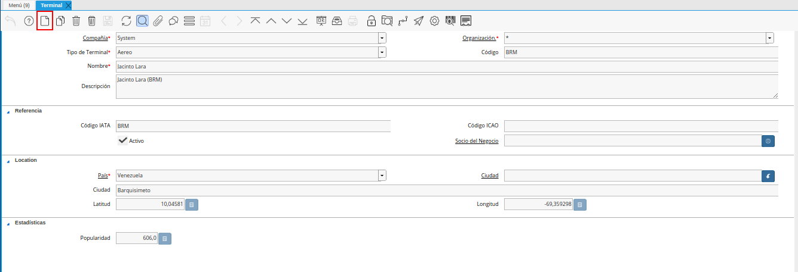
Task: Open the Compañía dropdown
Action: click(382, 38)
